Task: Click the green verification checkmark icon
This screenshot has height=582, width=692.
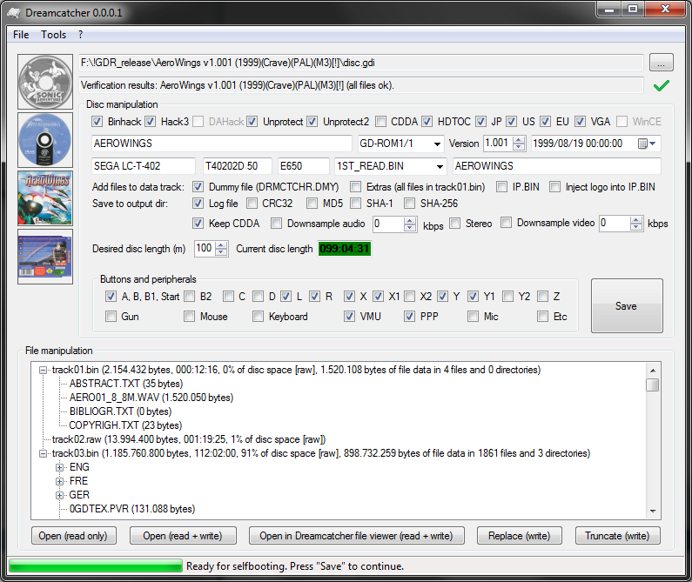Action: [662, 85]
